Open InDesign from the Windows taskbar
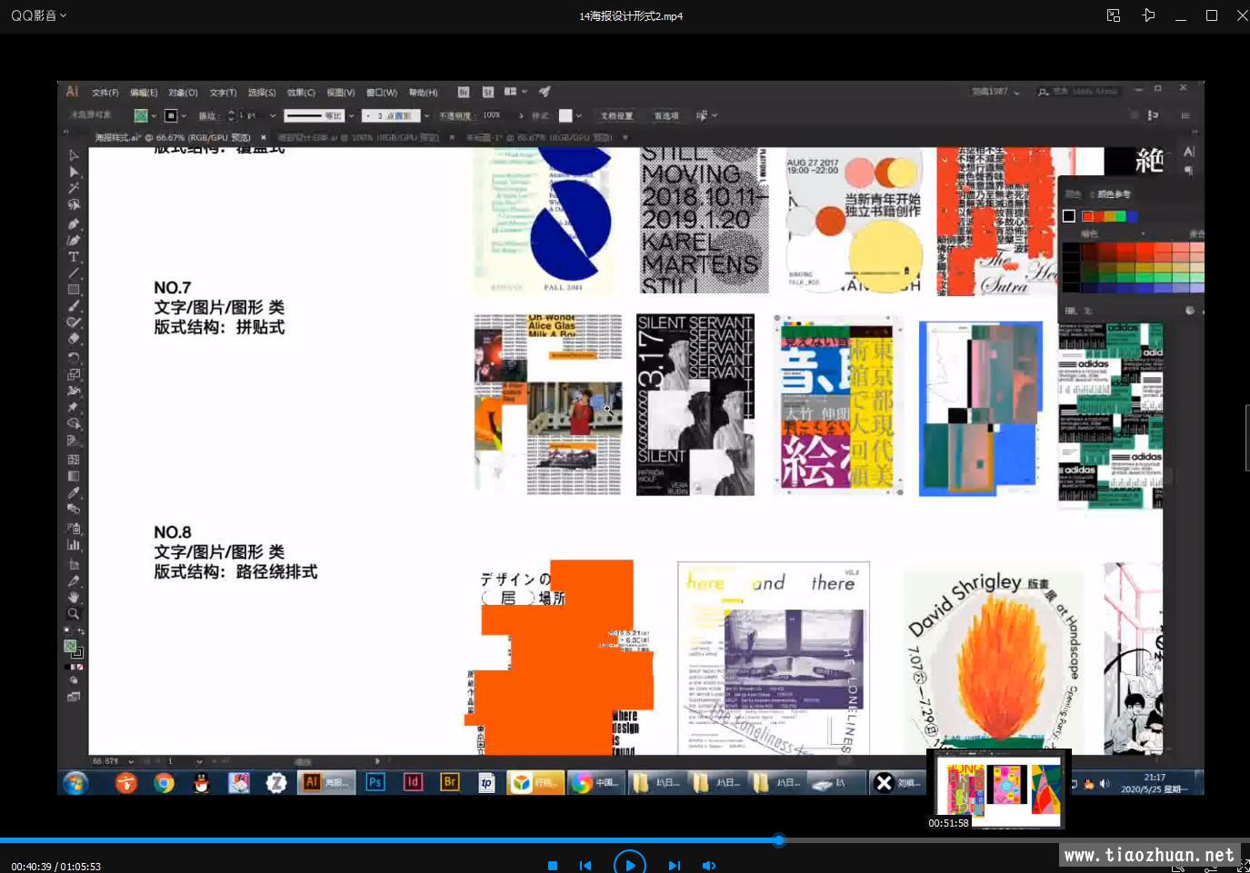 413,782
